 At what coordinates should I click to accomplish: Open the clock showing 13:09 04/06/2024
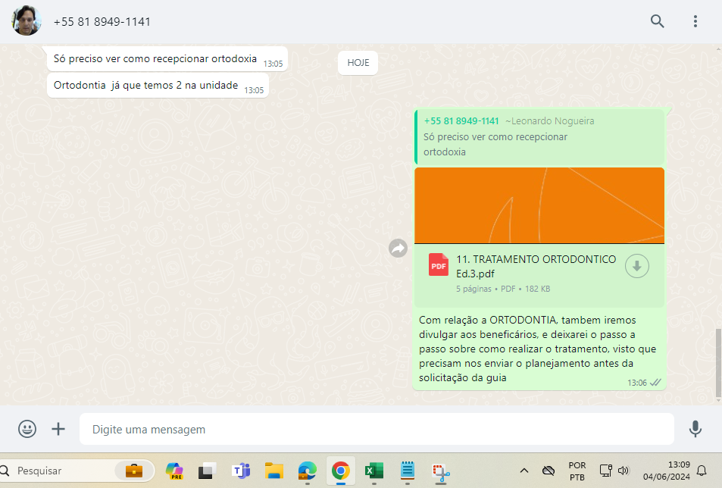click(x=666, y=471)
